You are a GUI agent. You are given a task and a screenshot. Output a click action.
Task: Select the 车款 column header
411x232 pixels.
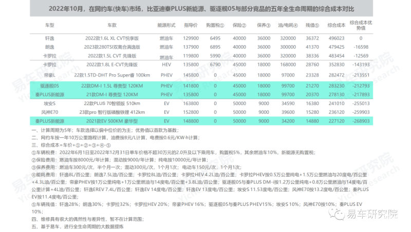point(112,24)
